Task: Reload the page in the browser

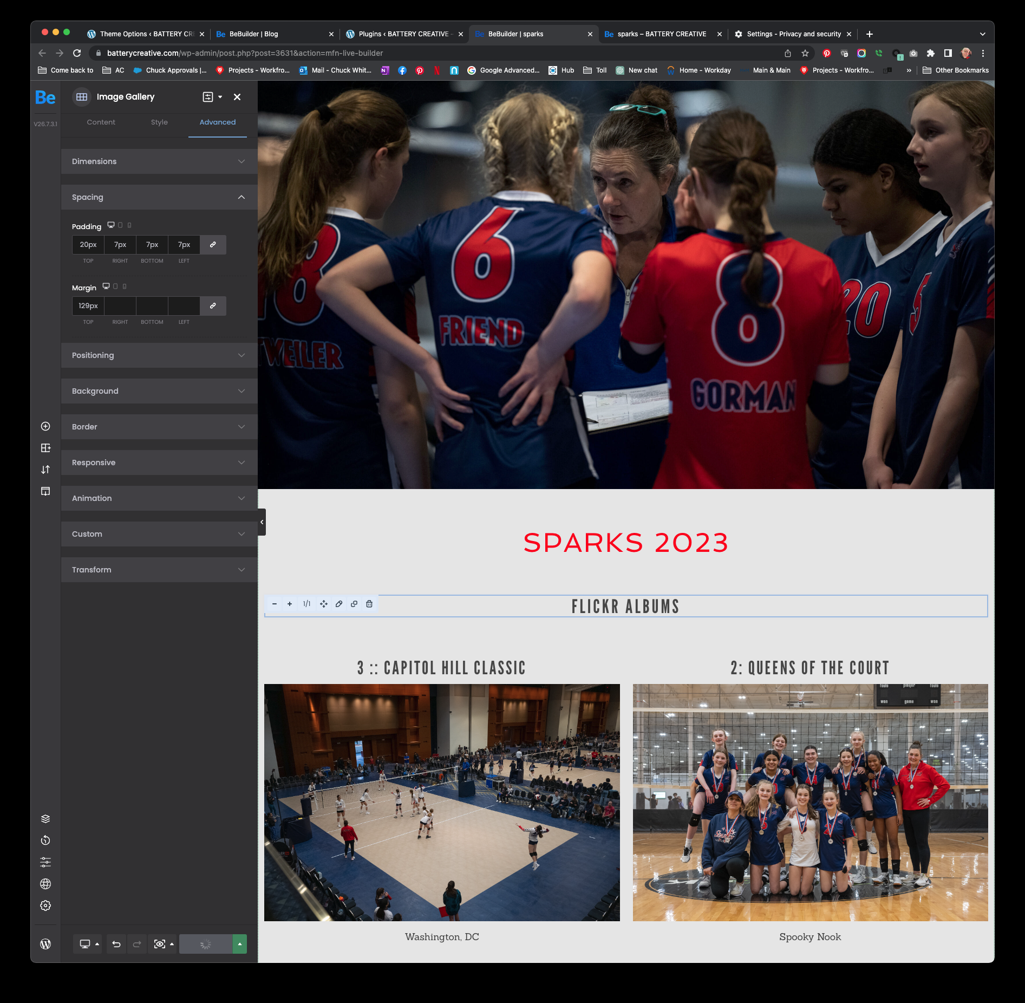Action: 77,53
